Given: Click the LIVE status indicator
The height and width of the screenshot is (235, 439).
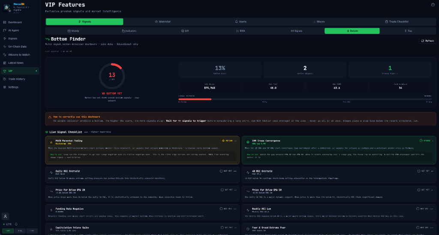Looking at the screenshot, I should point(7,224).
